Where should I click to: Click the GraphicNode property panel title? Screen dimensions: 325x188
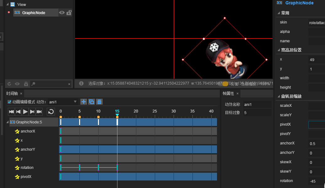(x=299, y=3)
